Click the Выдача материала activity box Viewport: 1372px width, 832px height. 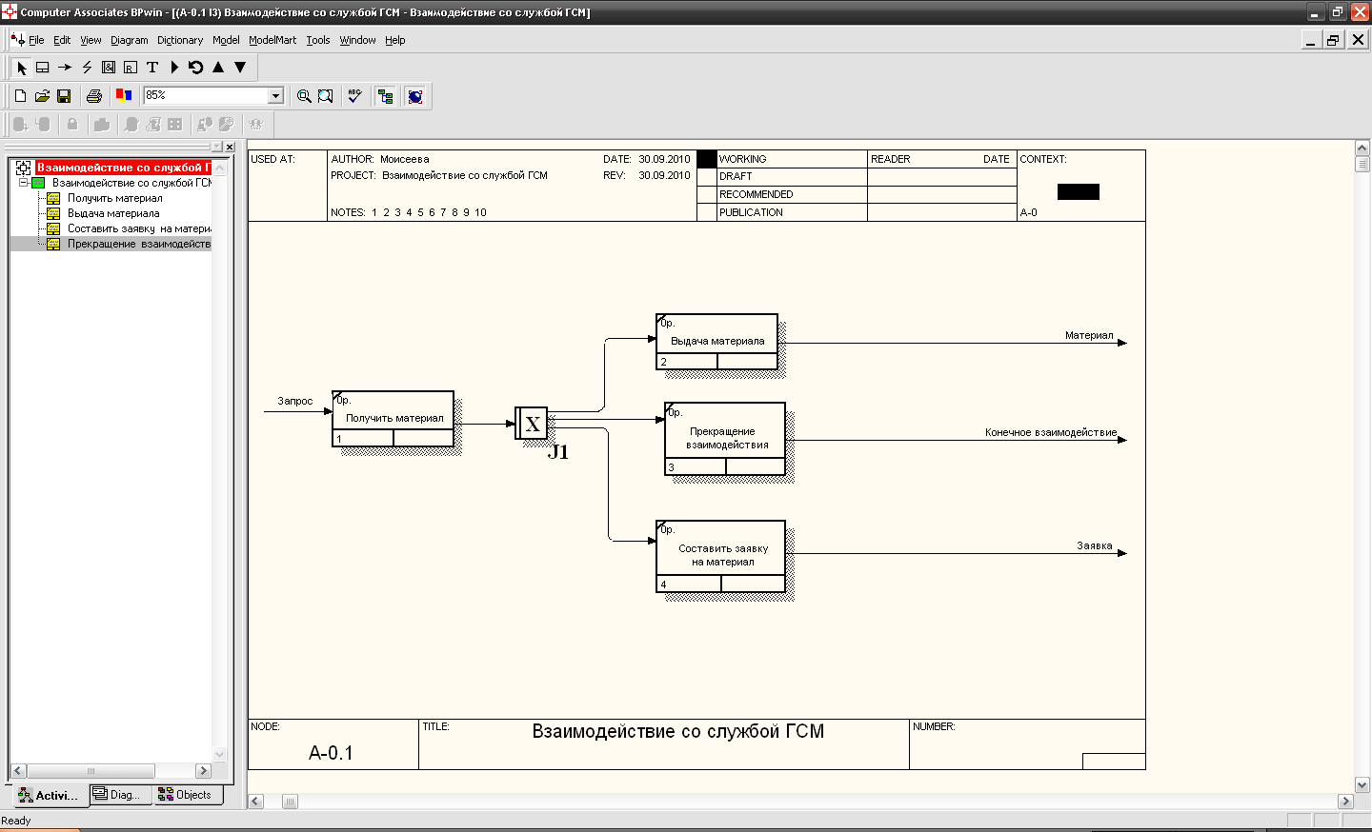716,340
